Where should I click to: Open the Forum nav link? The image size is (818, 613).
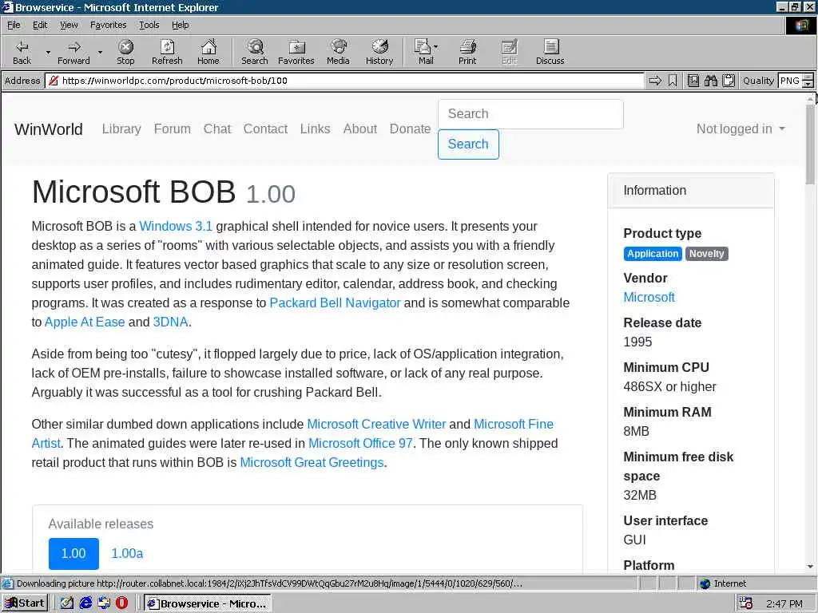[173, 129]
